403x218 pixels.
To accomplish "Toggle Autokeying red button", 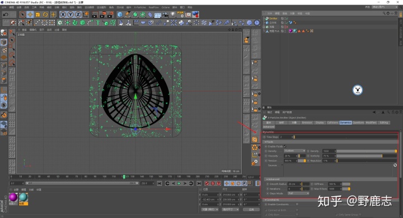I will click(x=213, y=183).
